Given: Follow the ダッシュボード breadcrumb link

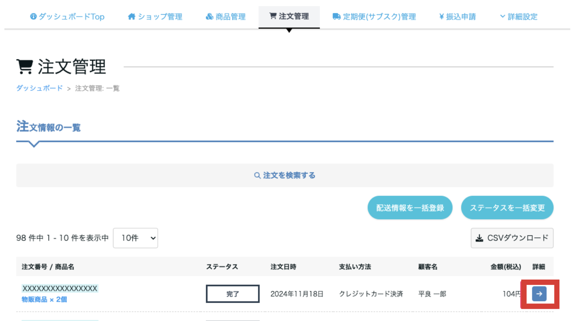Looking at the screenshot, I should click(39, 88).
